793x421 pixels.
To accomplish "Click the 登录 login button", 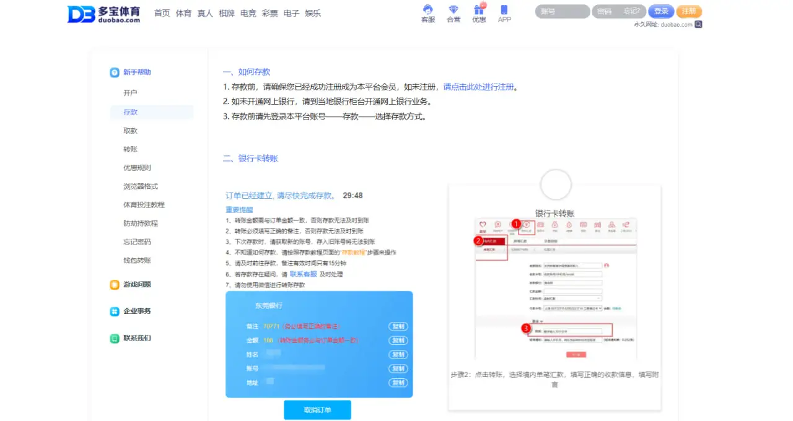I will (661, 11).
